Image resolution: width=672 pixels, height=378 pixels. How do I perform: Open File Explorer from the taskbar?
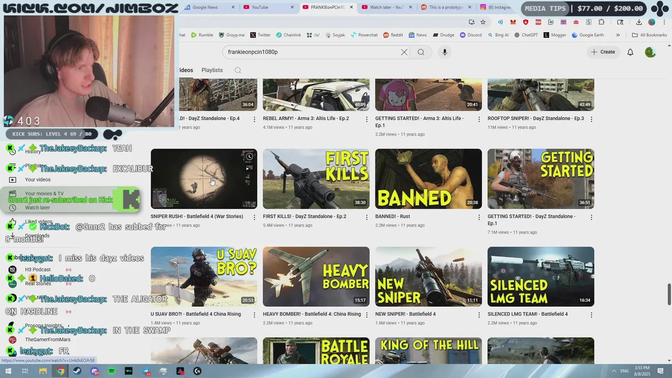(x=43, y=371)
